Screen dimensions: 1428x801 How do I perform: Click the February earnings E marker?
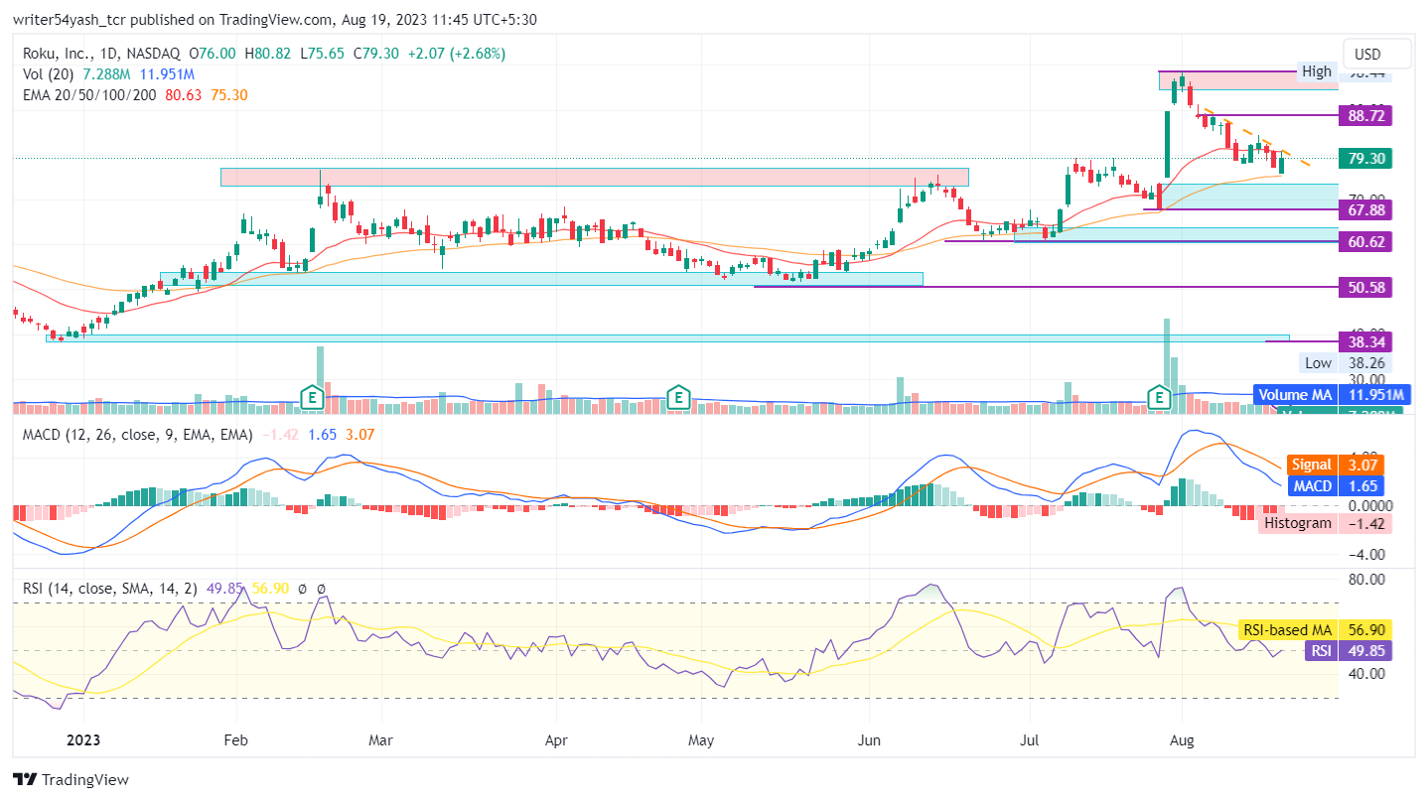(x=312, y=398)
